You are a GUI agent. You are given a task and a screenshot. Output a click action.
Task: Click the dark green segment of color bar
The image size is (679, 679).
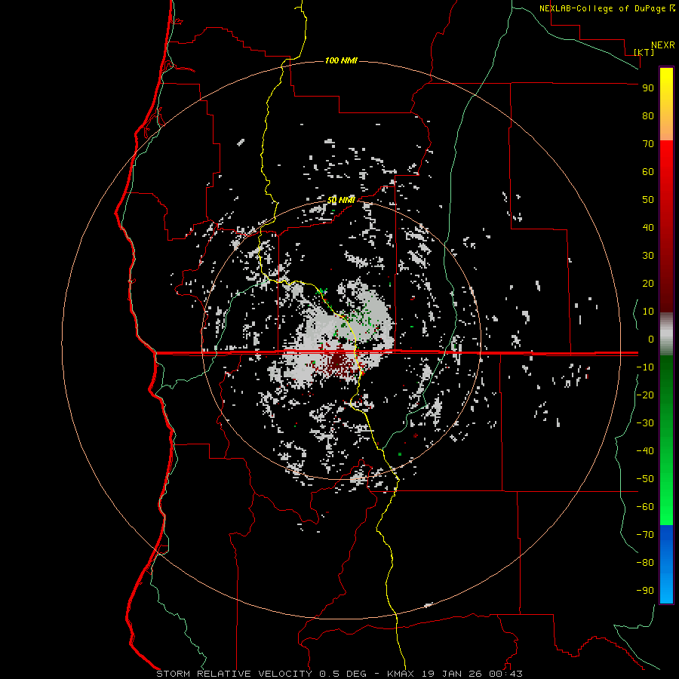click(x=666, y=440)
